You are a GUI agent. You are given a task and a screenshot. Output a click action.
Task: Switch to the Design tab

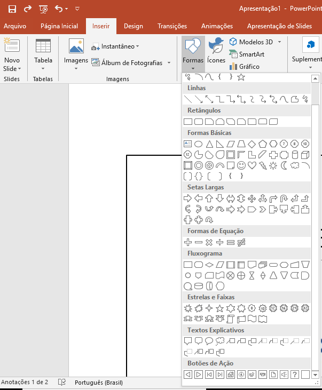[133, 26]
